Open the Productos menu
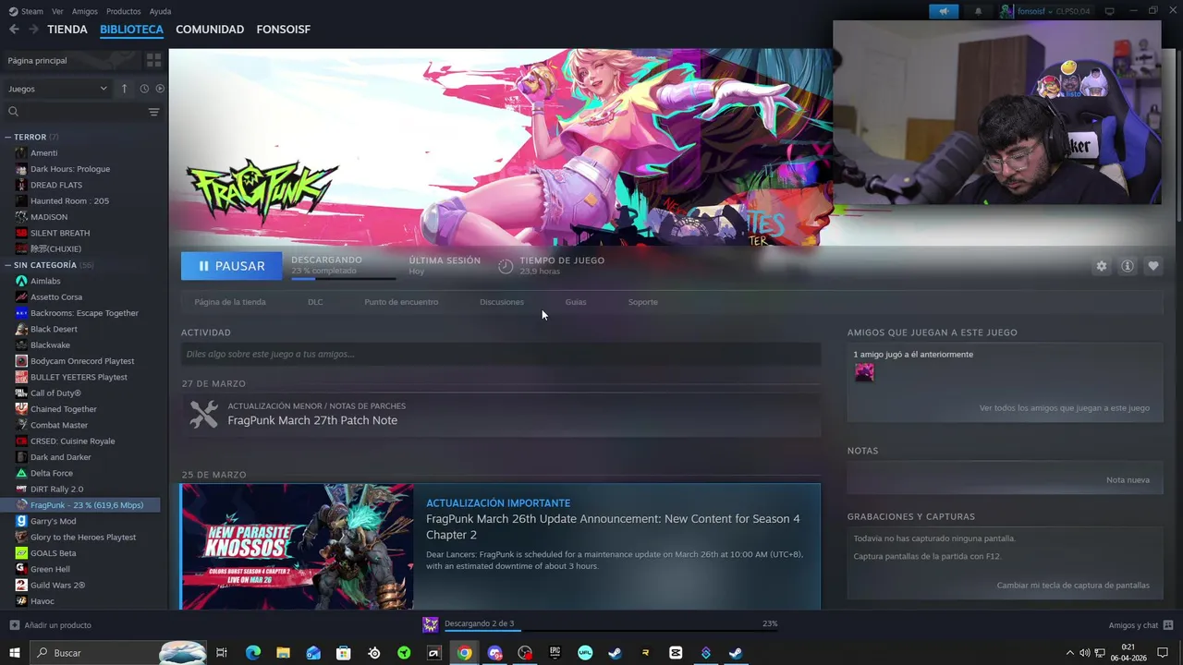1183x665 pixels. (123, 11)
